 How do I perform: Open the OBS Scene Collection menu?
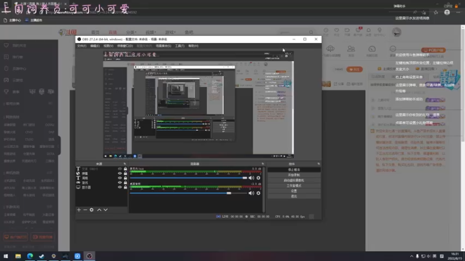coord(163,46)
